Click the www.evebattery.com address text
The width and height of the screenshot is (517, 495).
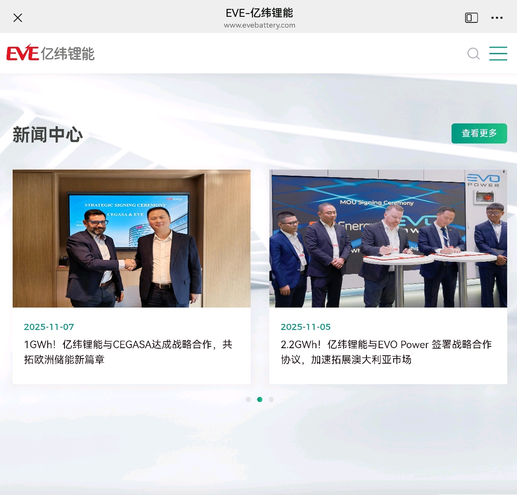pyautogui.click(x=259, y=25)
